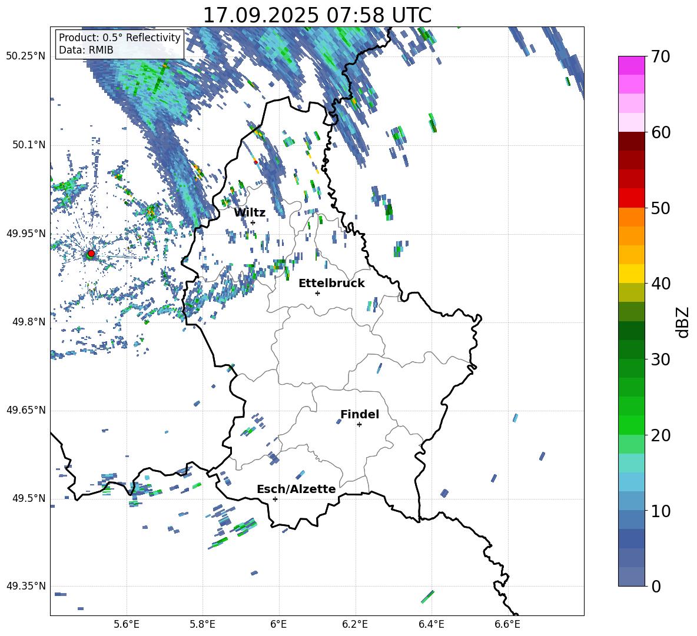Click the cross marker below Esch/Alzette
This screenshot has height=636, width=697.
click(x=275, y=499)
